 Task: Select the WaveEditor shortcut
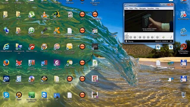pos(31,32)
